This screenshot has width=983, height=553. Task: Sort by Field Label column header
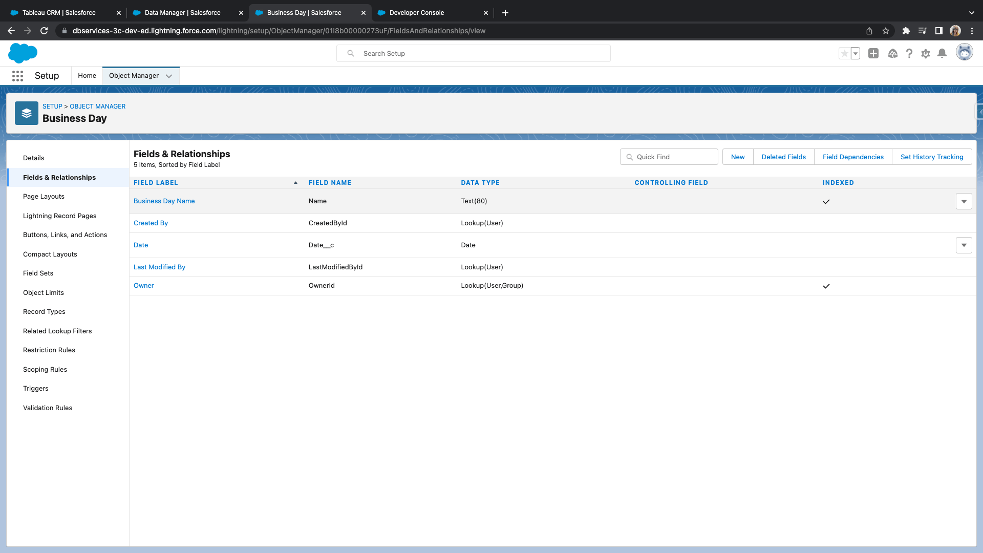[x=156, y=183]
